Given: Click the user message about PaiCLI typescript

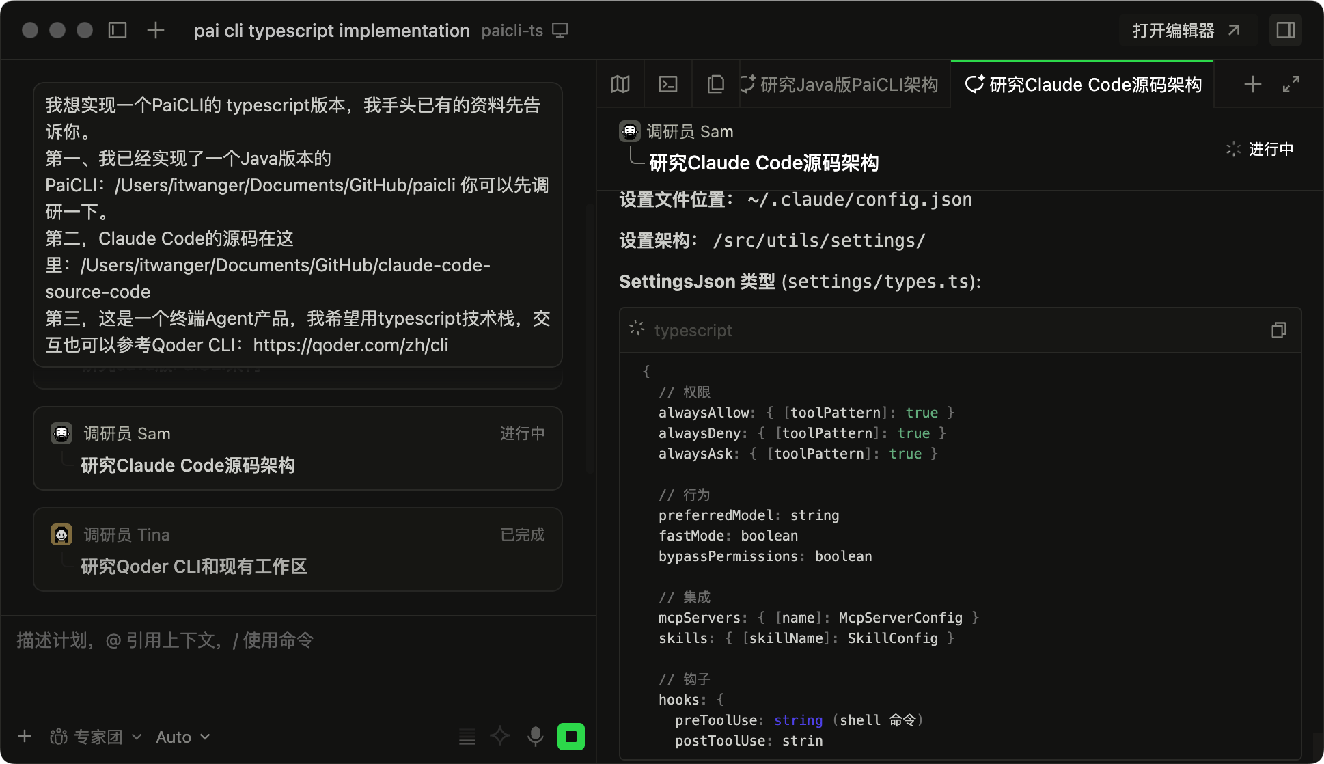Looking at the screenshot, I should [298, 225].
